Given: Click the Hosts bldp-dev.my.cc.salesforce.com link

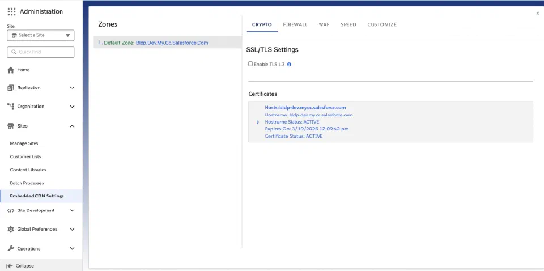Looking at the screenshot, I should tap(305, 108).
